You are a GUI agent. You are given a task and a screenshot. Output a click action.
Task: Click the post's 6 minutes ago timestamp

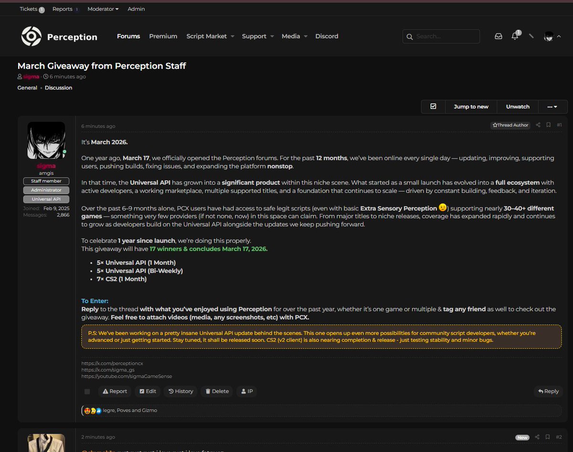[x=98, y=126]
